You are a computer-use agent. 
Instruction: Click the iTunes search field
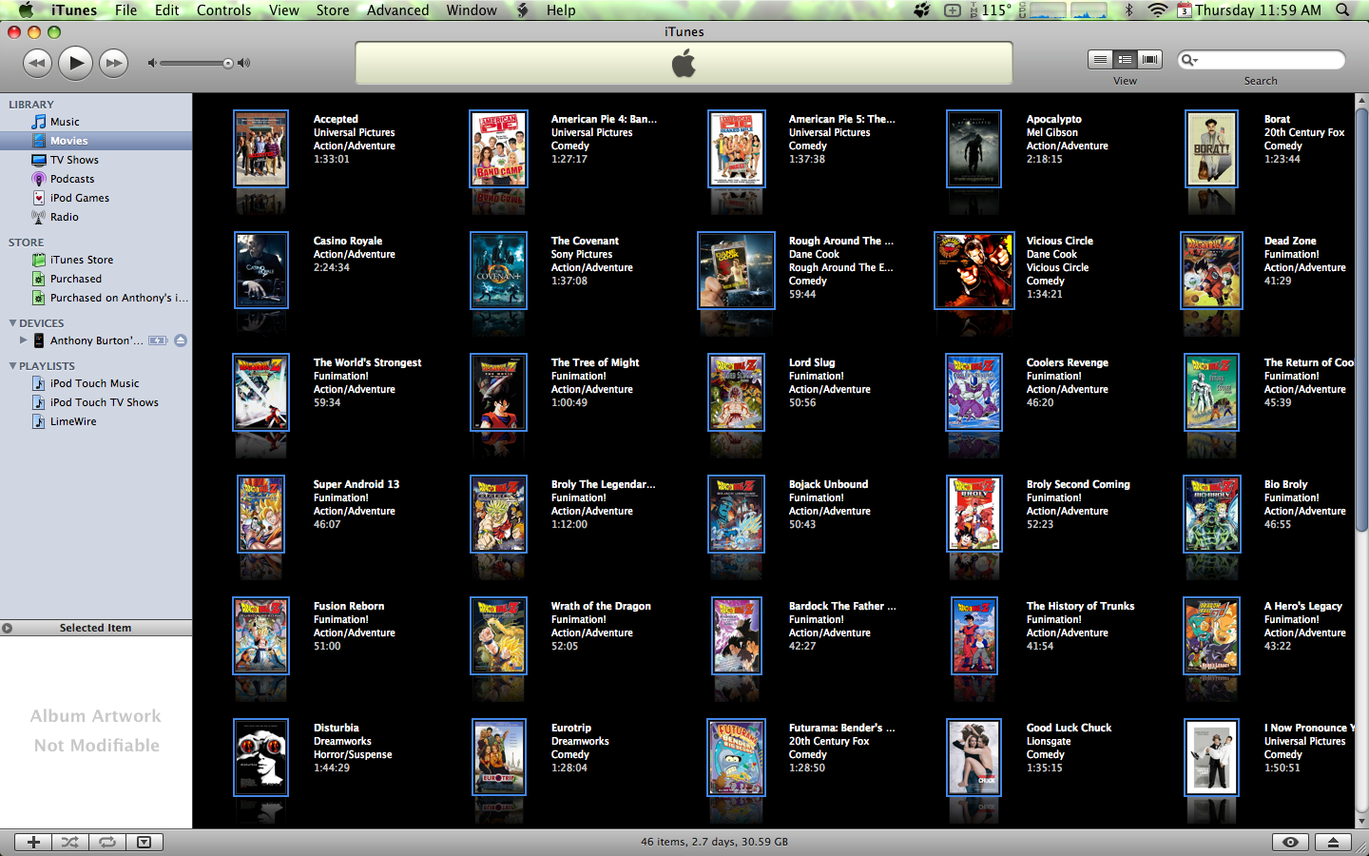pos(1261,60)
